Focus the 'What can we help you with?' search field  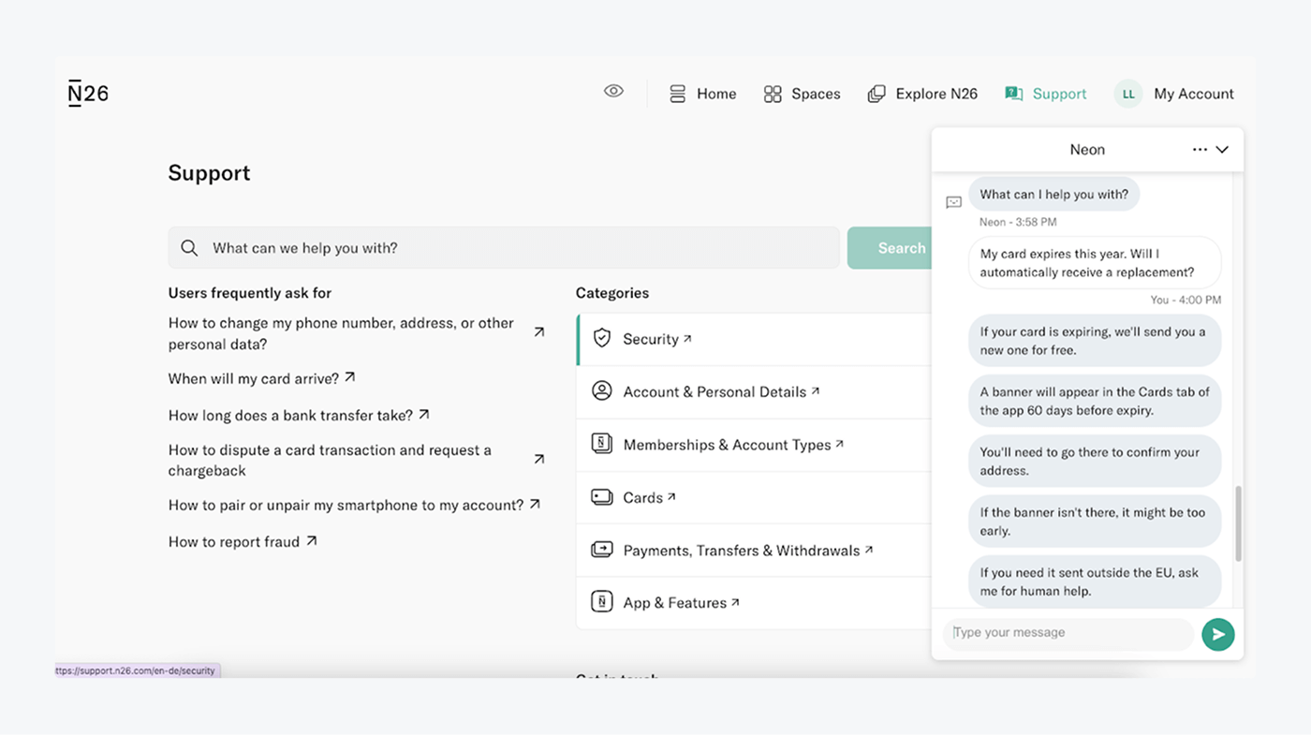tap(504, 248)
